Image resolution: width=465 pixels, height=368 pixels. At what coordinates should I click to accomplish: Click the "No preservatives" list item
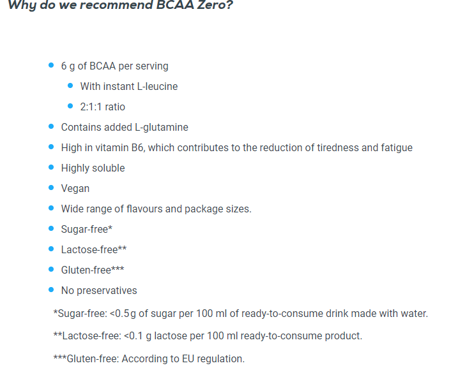99,290
